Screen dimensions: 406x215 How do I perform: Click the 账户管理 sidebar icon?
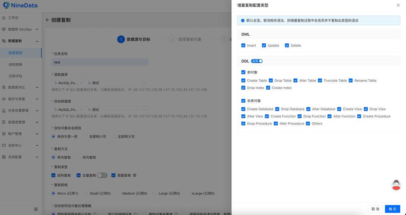[4, 134]
